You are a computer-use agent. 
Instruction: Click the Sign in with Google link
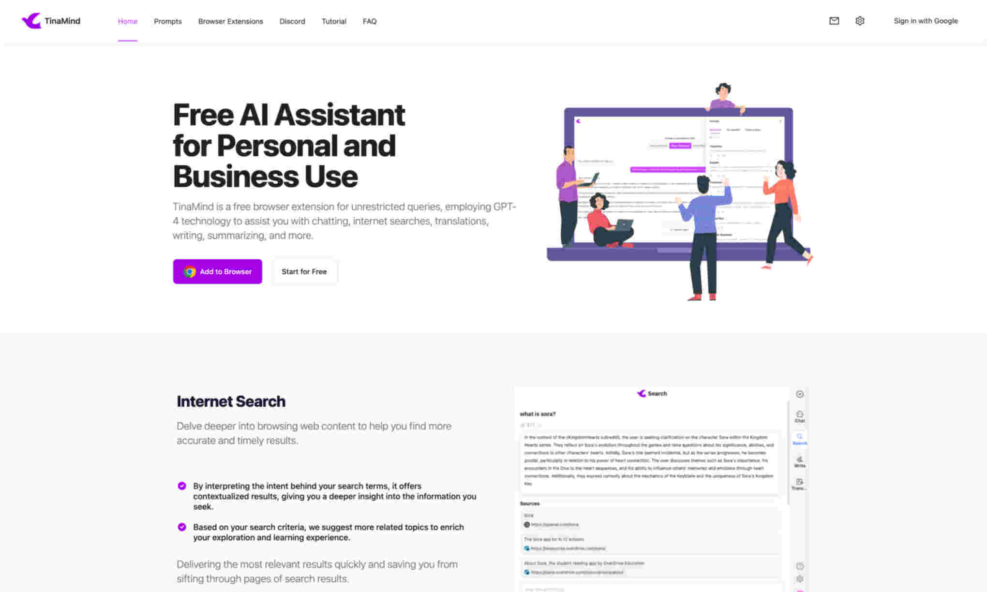click(926, 20)
